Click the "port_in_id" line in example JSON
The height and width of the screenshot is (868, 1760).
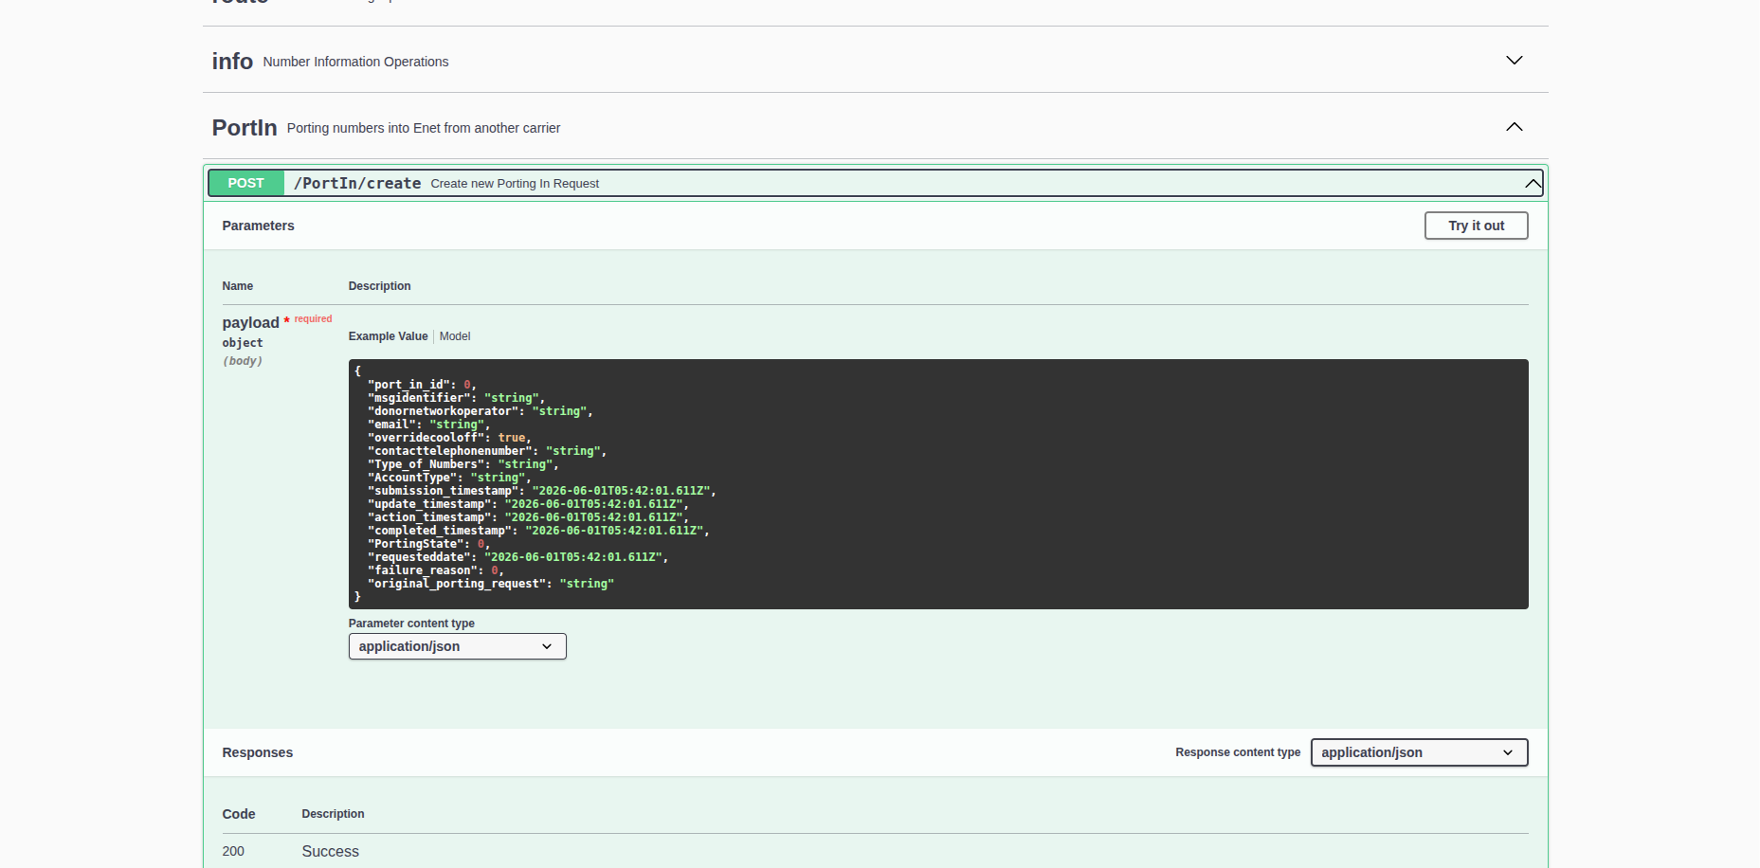(422, 385)
